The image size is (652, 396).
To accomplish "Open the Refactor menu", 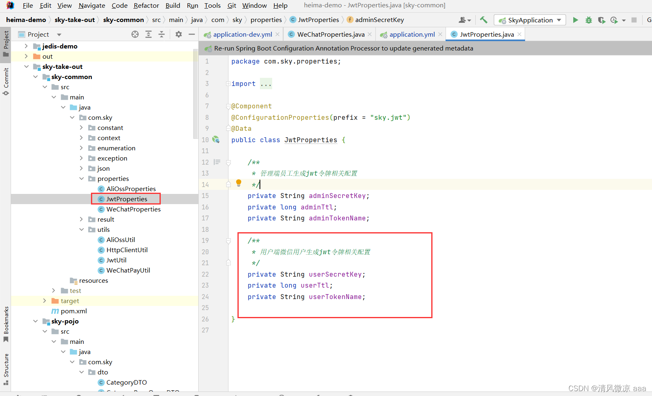I will coord(146,5).
